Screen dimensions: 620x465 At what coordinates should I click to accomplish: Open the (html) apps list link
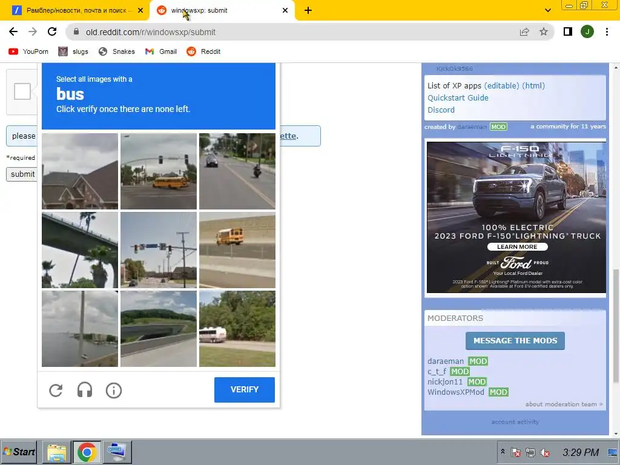533,85
